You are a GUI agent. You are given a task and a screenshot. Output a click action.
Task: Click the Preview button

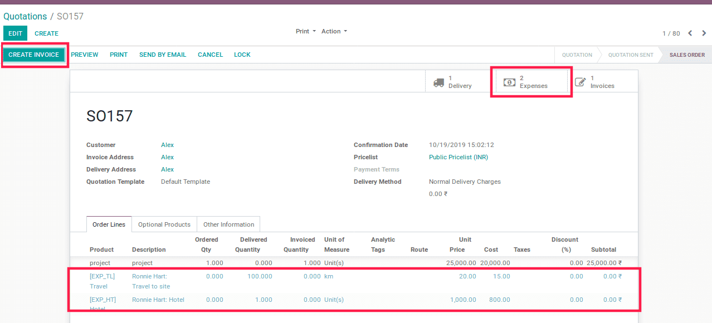(85, 55)
